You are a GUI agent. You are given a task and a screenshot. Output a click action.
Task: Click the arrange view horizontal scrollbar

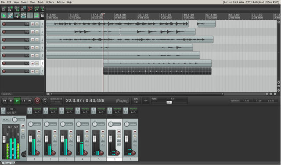(x=137, y=94)
